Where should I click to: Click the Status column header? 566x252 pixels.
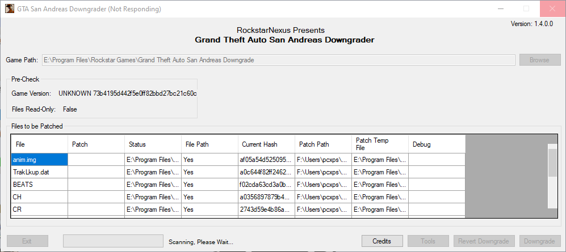pyautogui.click(x=153, y=144)
